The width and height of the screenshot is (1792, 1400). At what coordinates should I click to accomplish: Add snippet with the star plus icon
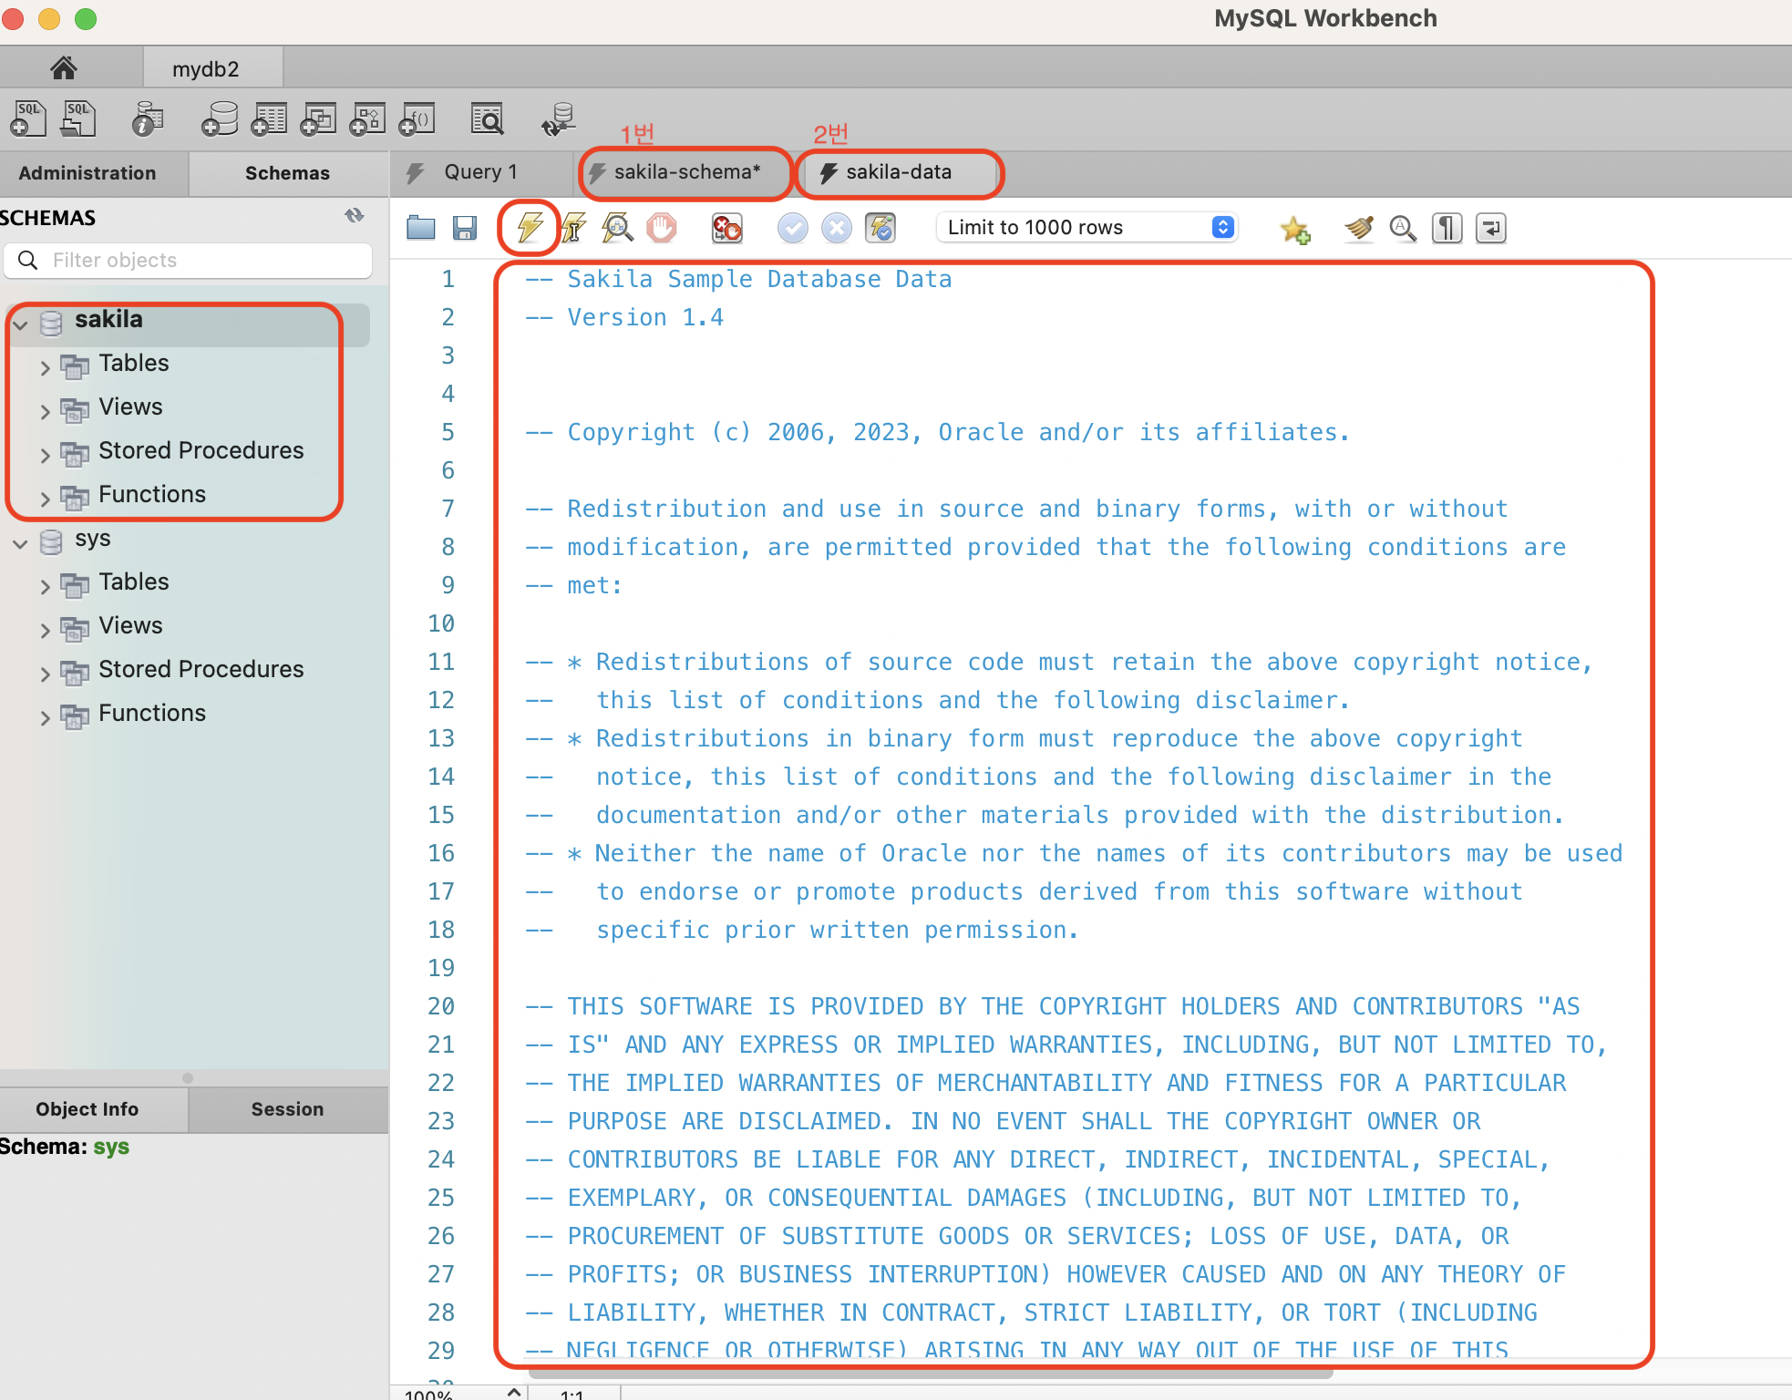click(1294, 228)
